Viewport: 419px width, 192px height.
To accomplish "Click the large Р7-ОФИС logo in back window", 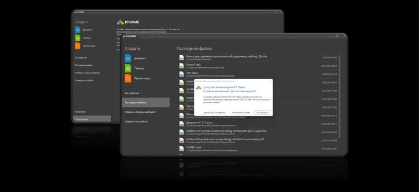I will pyautogui.click(x=128, y=22).
